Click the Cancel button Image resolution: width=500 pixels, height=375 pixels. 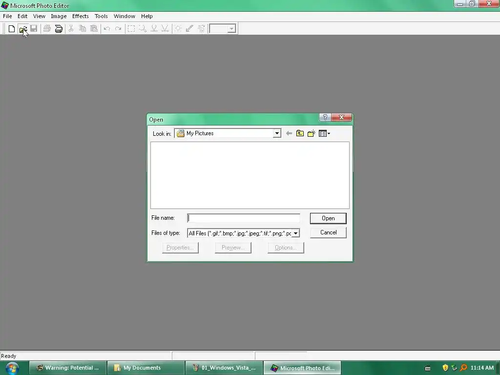tap(328, 232)
